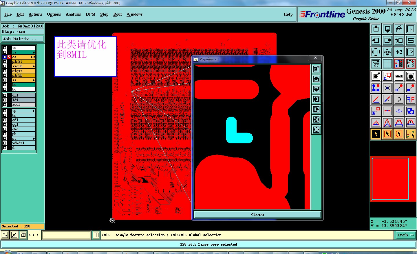Click the home view icon
The height and width of the screenshot is (254, 417).
coord(399,29)
